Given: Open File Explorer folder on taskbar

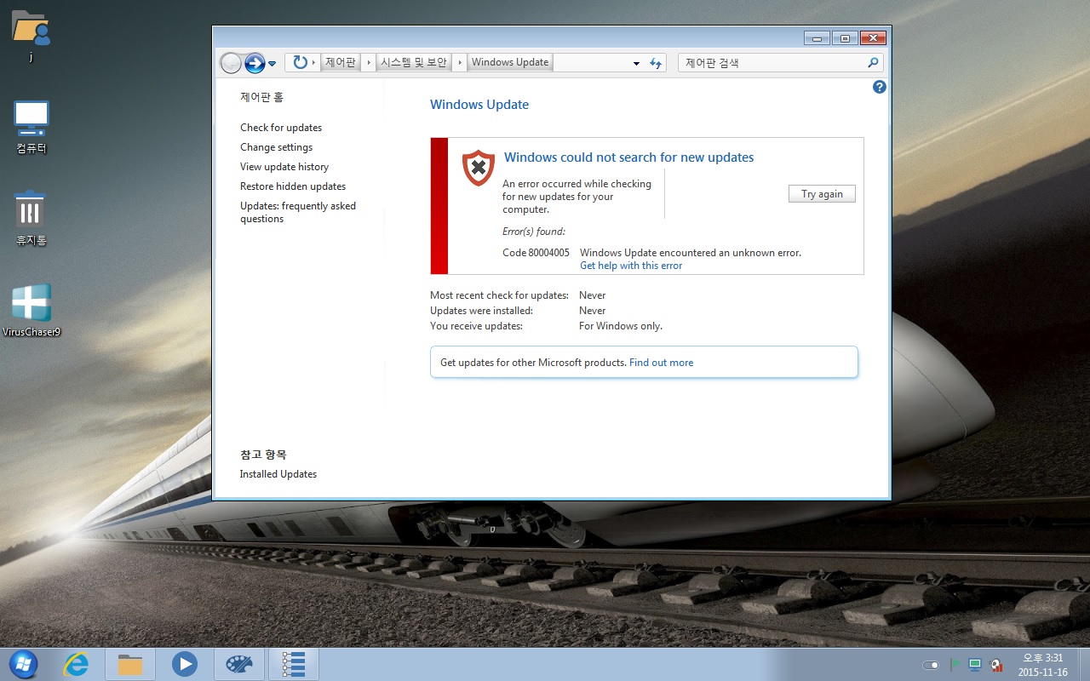Looking at the screenshot, I should coord(129,664).
